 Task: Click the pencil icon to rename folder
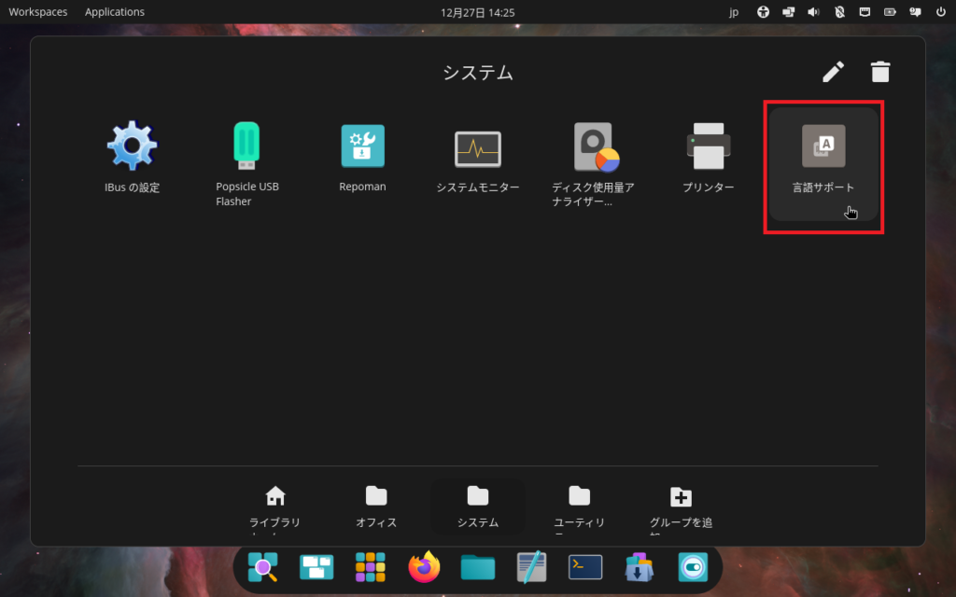point(833,72)
